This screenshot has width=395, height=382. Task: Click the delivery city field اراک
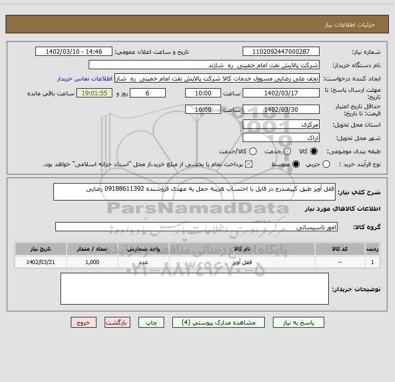(x=281, y=137)
